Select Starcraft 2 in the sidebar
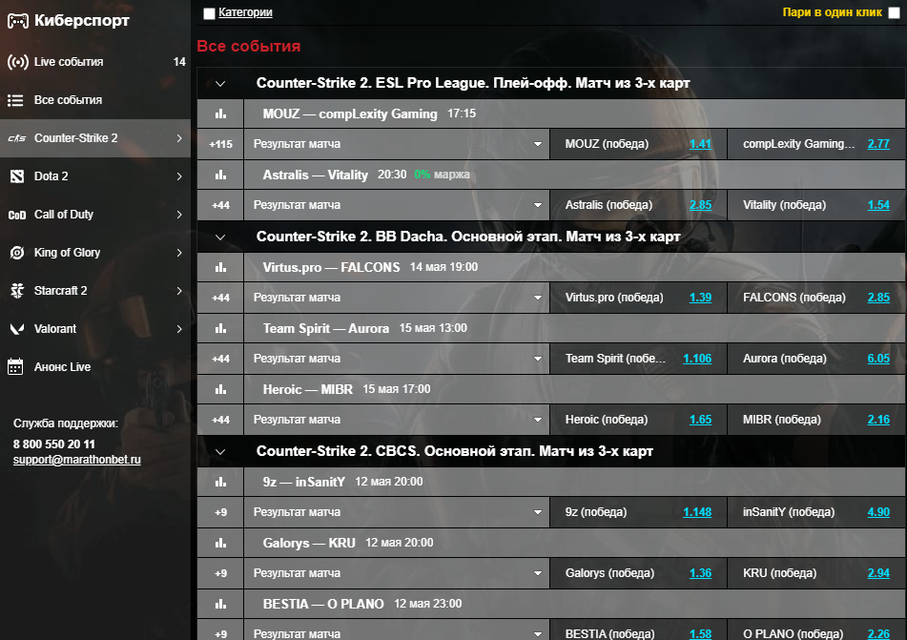Viewport: 907px width, 640px height. click(x=95, y=291)
